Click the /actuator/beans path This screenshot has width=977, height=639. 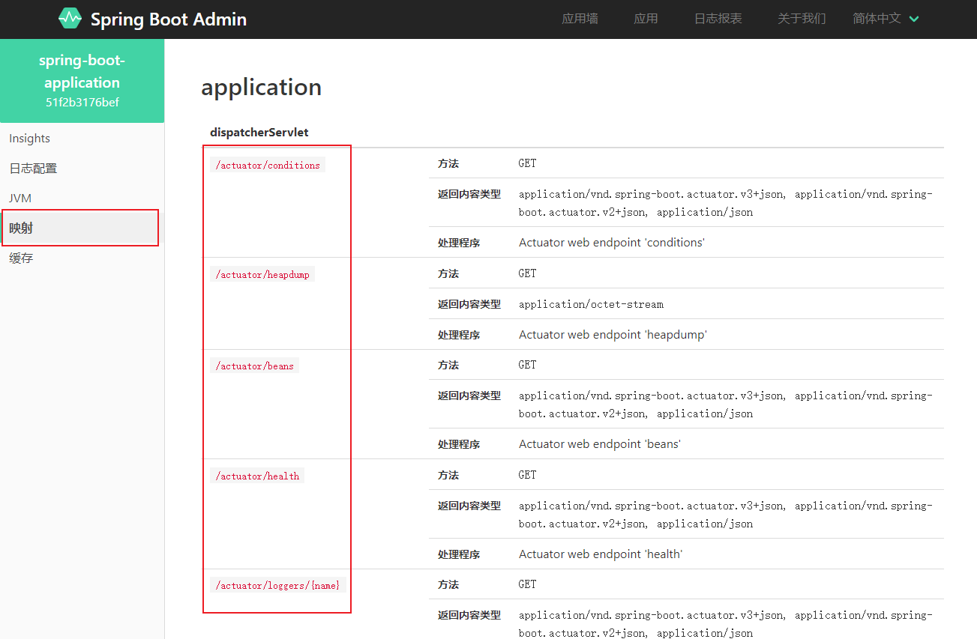point(254,366)
